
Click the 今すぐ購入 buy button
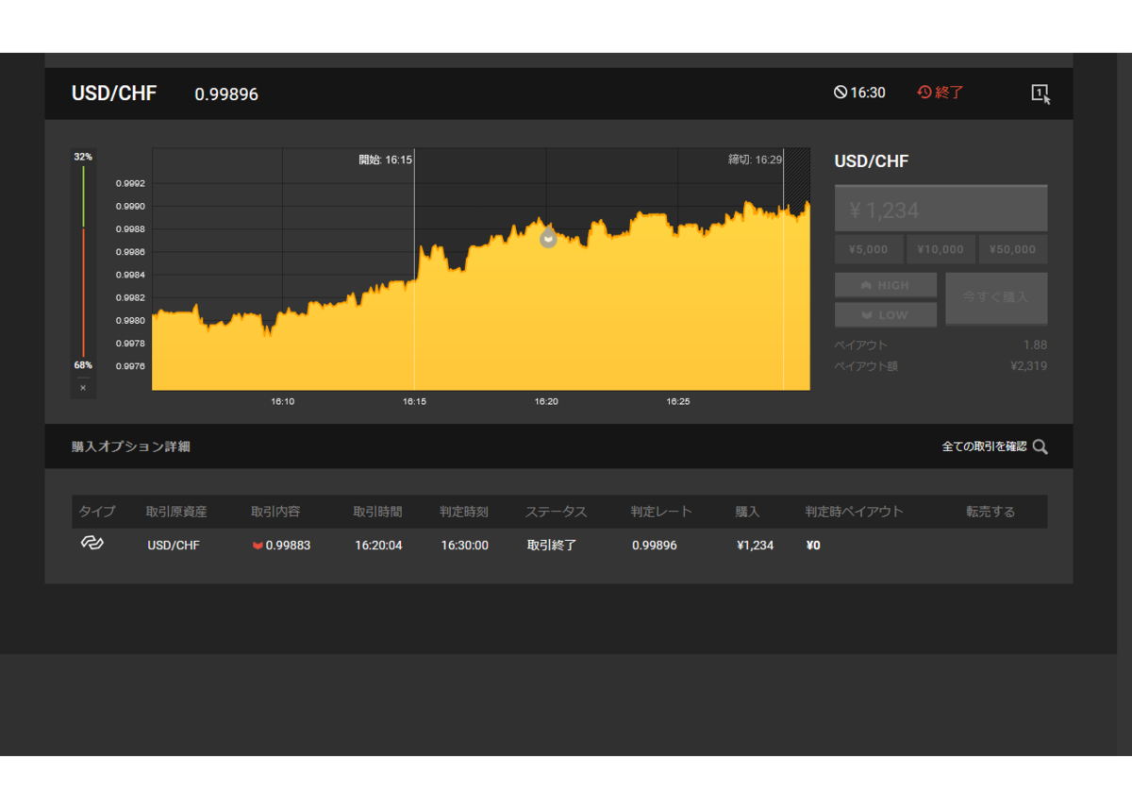[996, 297]
